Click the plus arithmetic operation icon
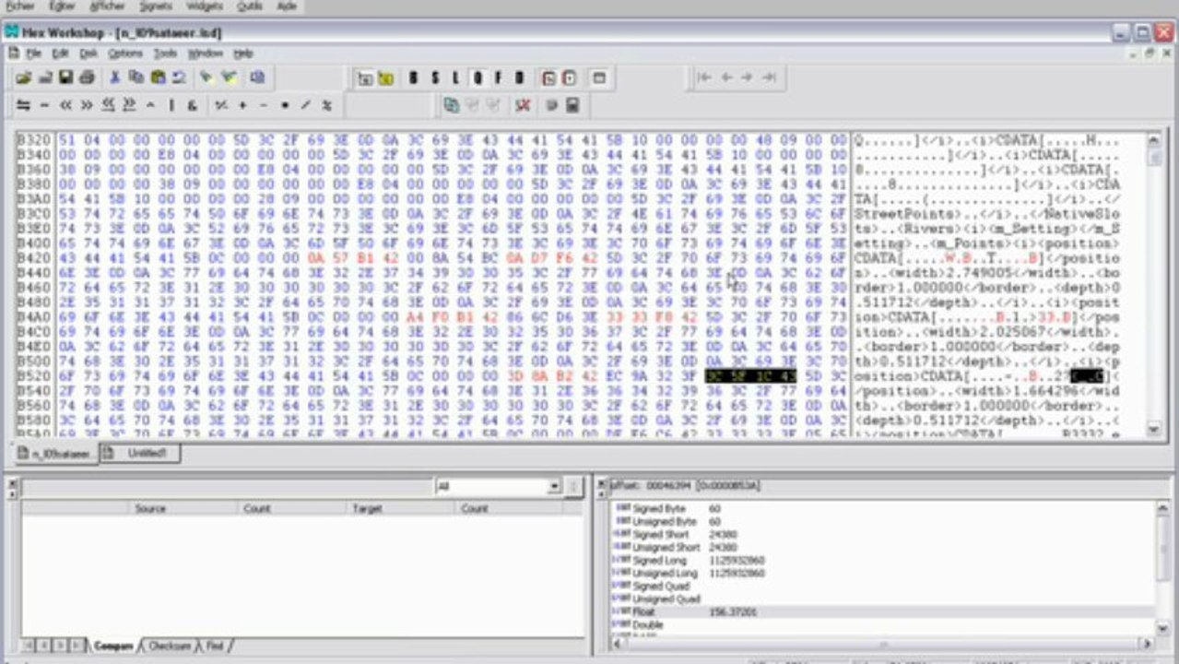 (243, 105)
